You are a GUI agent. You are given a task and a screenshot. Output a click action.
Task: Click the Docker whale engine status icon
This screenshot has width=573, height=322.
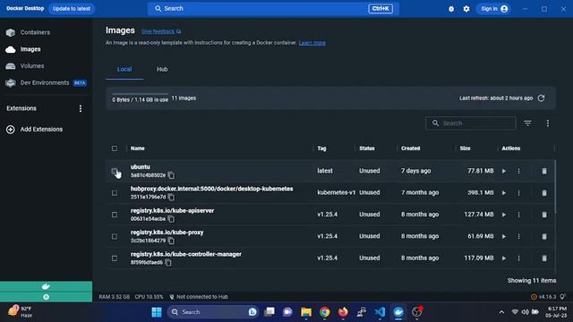[46, 286]
